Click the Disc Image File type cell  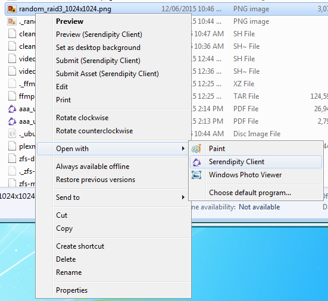pos(257,134)
